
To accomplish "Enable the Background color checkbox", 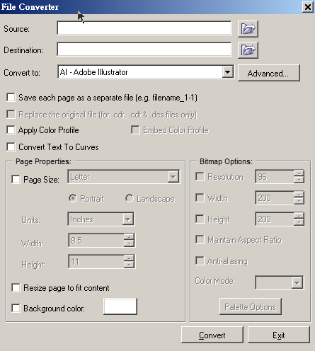I will pos(16,308).
